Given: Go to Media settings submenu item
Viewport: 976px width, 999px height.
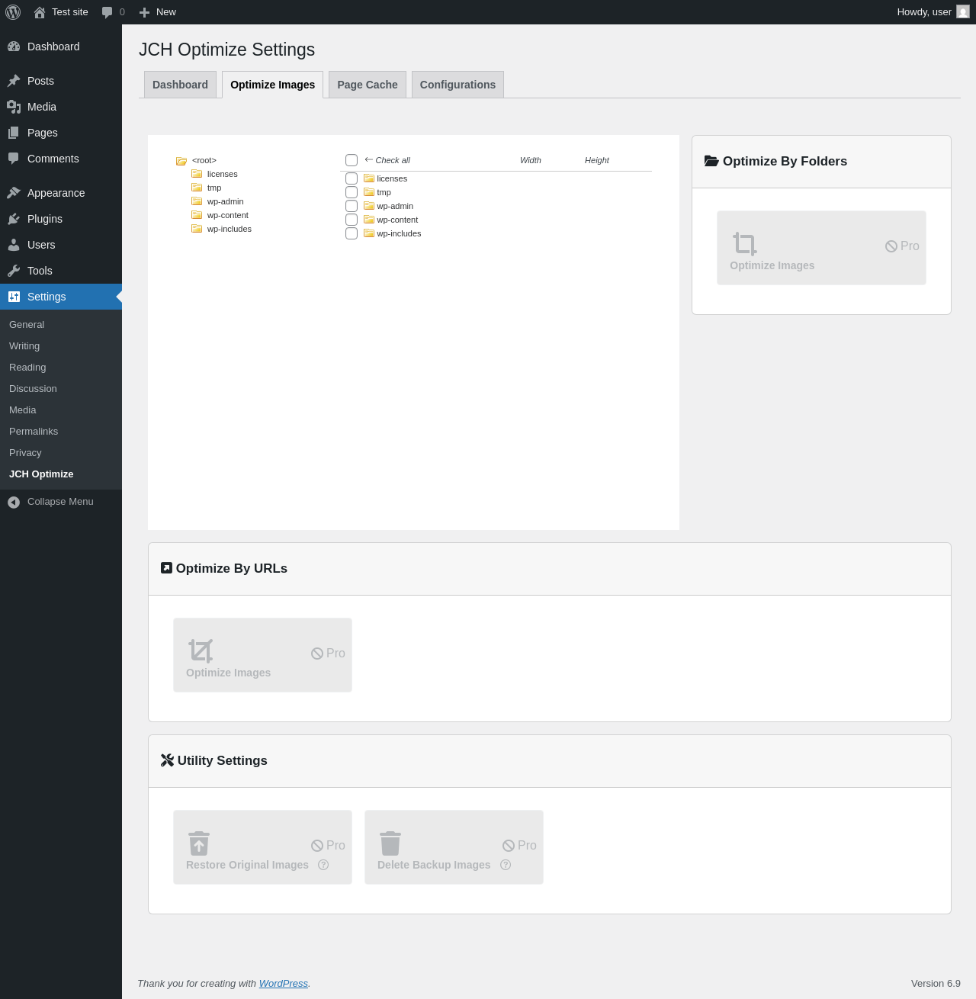Looking at the screenshot, I should (61, 410).
